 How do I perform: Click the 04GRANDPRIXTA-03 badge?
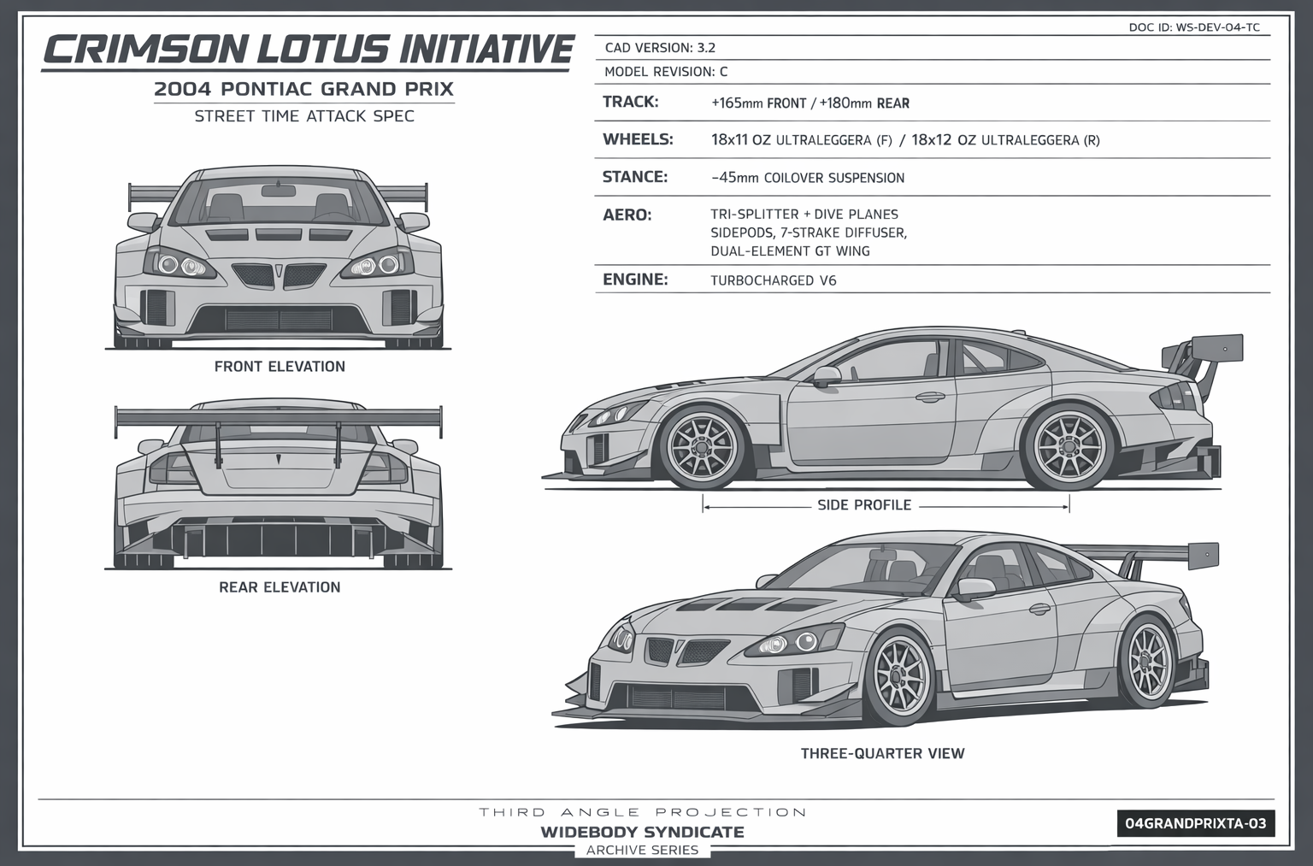(x=1196, y=824)
